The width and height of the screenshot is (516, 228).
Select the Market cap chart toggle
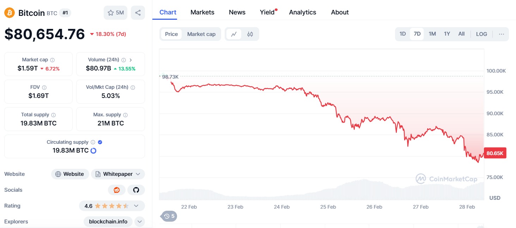pos(201,34)
